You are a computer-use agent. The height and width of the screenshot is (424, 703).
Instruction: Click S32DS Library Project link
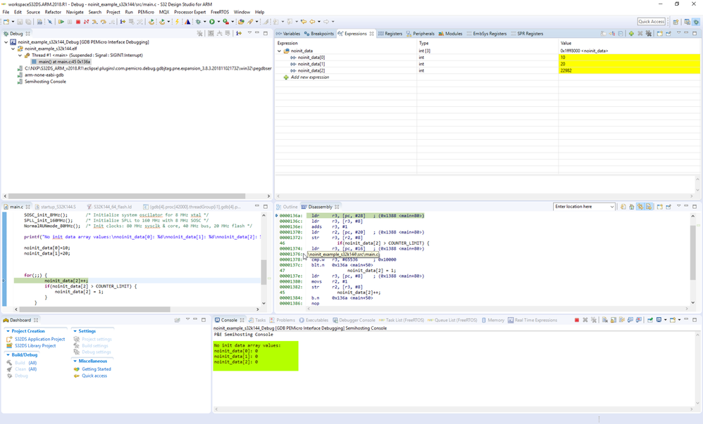(x=35, y=346)
